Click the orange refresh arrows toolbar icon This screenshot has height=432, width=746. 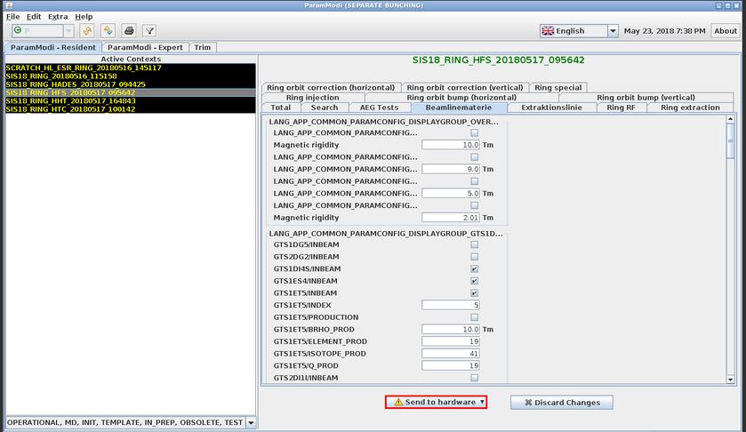click(87, 31)
